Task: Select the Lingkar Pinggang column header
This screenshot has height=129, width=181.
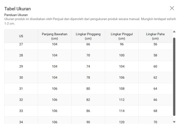Action: point(88,36)
